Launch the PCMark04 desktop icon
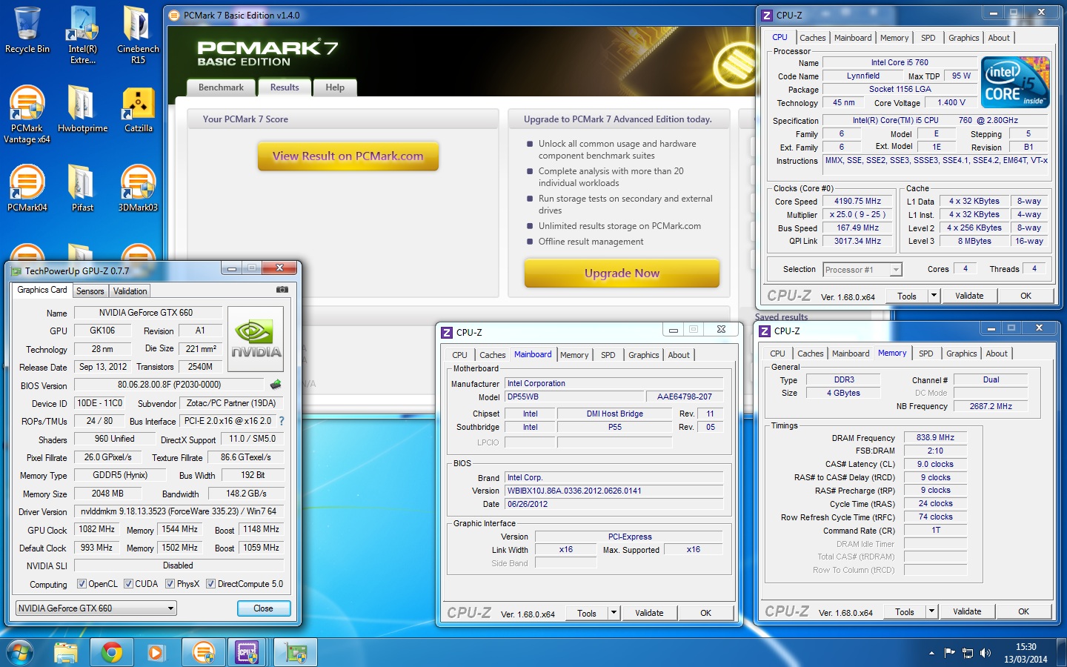 click(27, 188)
